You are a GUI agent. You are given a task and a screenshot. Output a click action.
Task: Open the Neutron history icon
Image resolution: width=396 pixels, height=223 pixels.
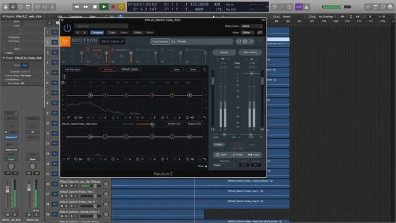tap(239, 42)
